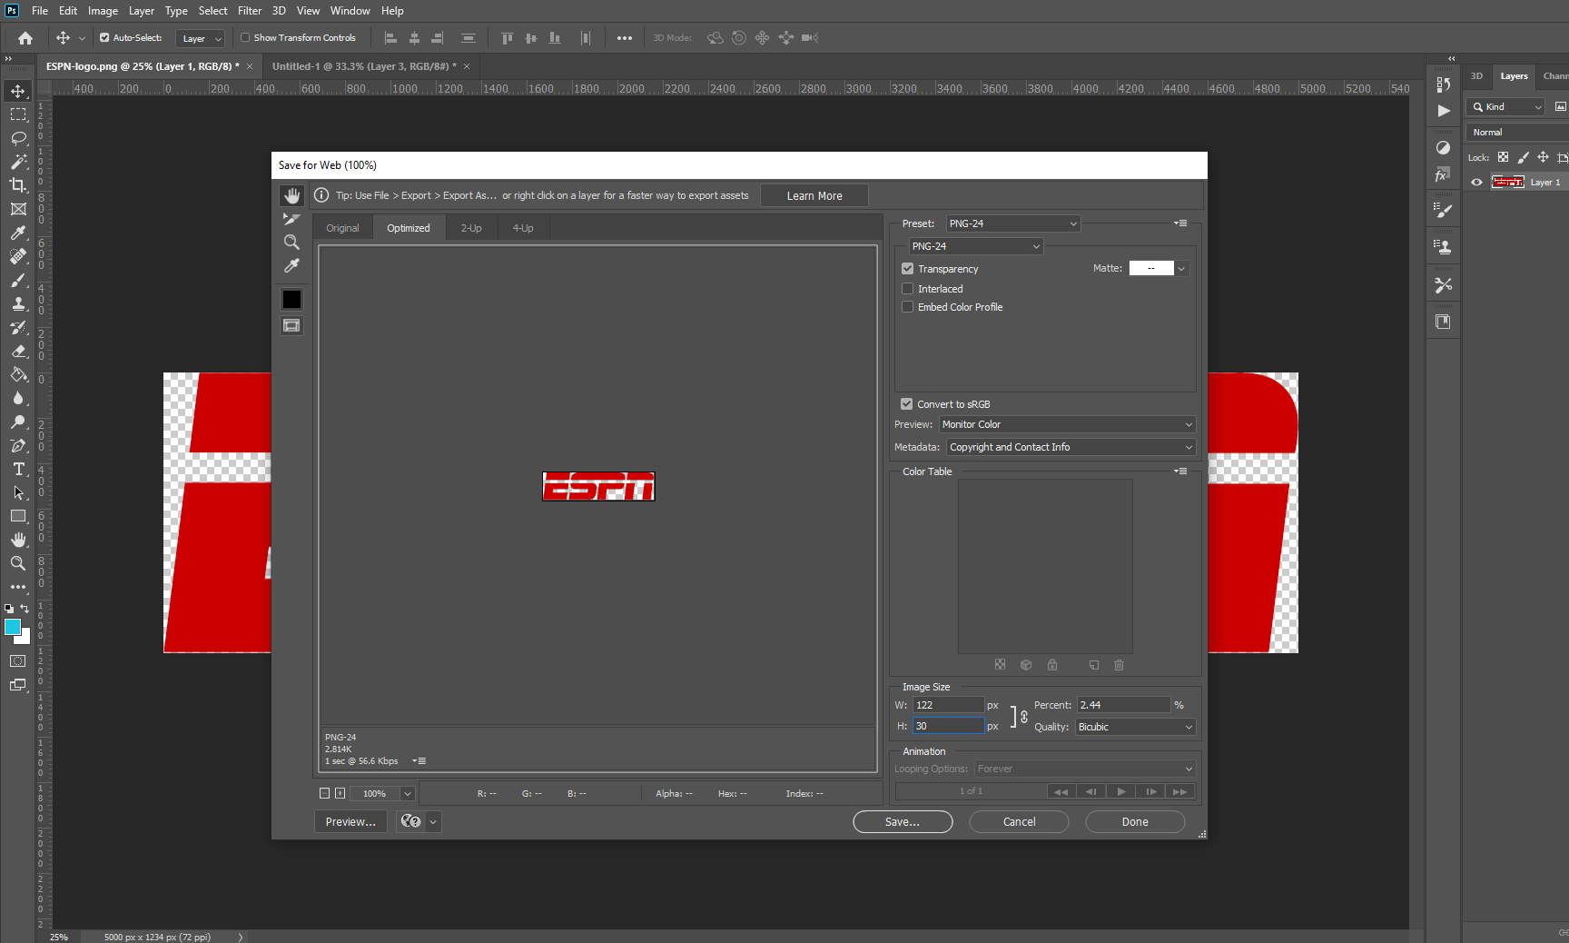Select the Crop tool
1569x943 pixels.
(18, 185)
